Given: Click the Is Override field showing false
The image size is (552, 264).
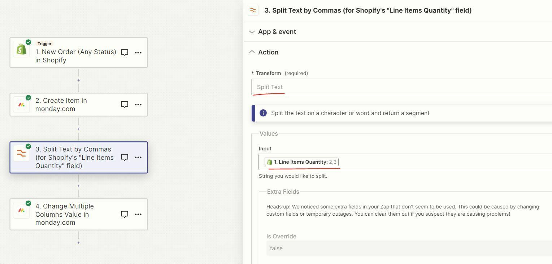Looking at the screenshot, I should point(409,248).
